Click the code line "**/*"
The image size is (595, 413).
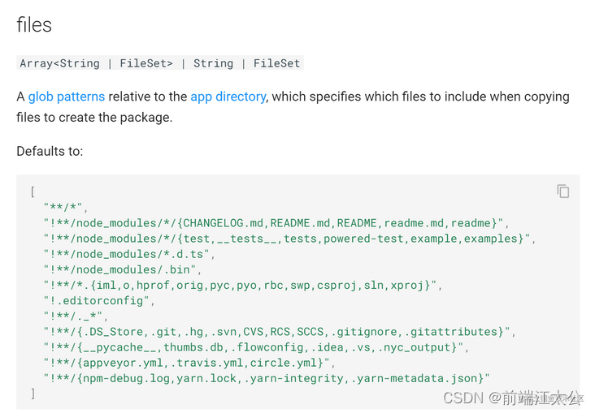coord(65,207)
